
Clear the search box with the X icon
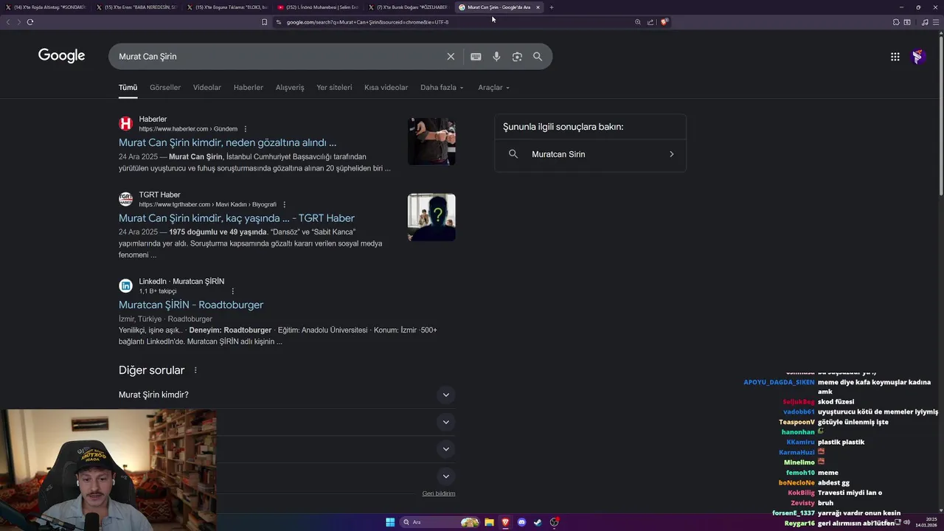coord(451,57)
